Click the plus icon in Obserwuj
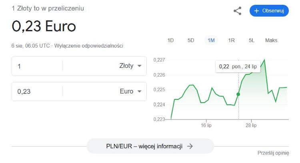300x163 pixels. click(257, 11)
